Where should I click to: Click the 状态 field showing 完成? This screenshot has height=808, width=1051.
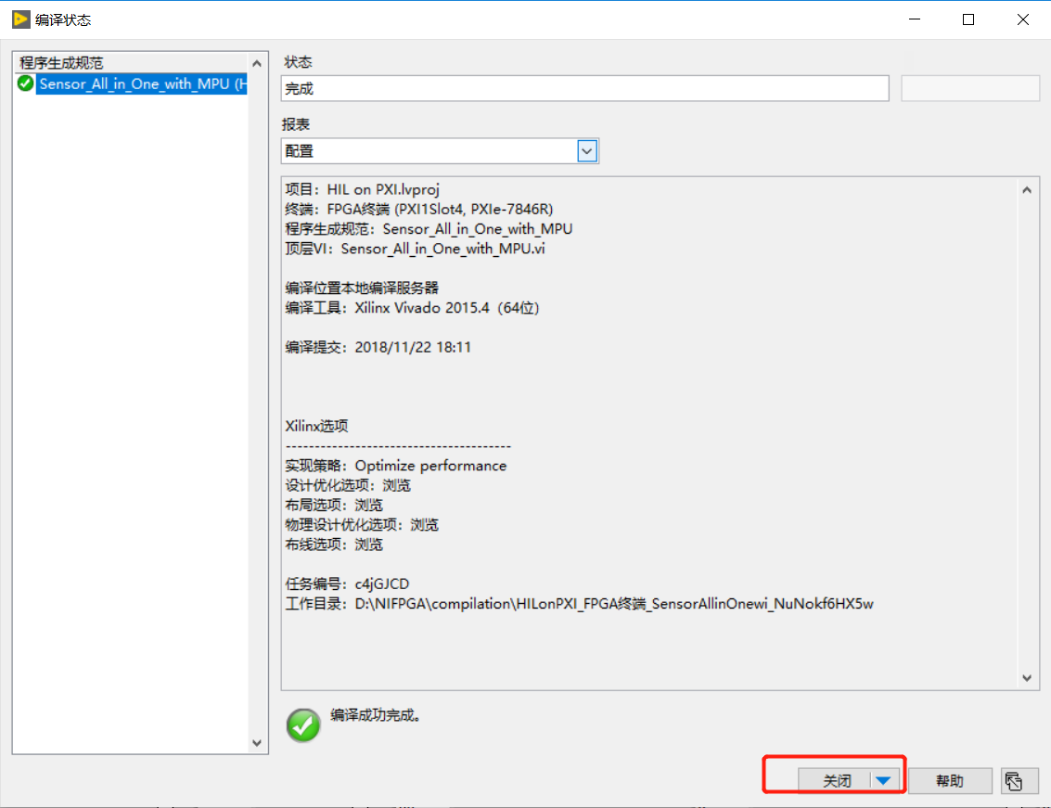(585, 88)
